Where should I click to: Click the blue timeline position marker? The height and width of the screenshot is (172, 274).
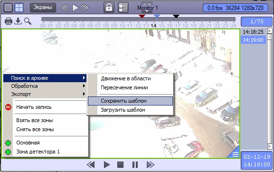[157, 17]
